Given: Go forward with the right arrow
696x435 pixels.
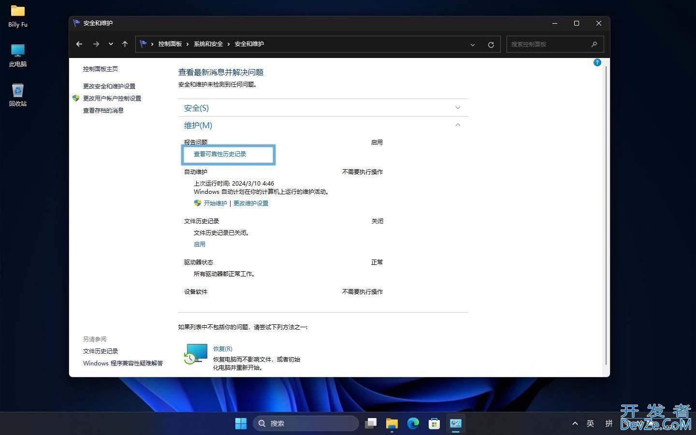Looking at the screenshot, I should [96, 44].
